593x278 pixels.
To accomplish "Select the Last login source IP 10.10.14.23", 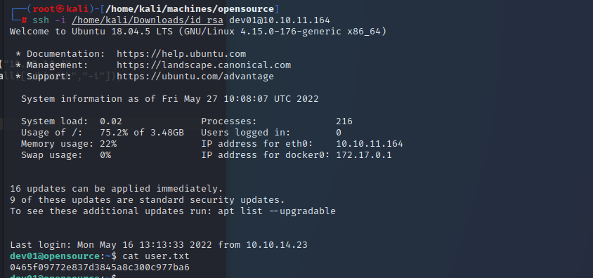I will (x=277, y=245).
